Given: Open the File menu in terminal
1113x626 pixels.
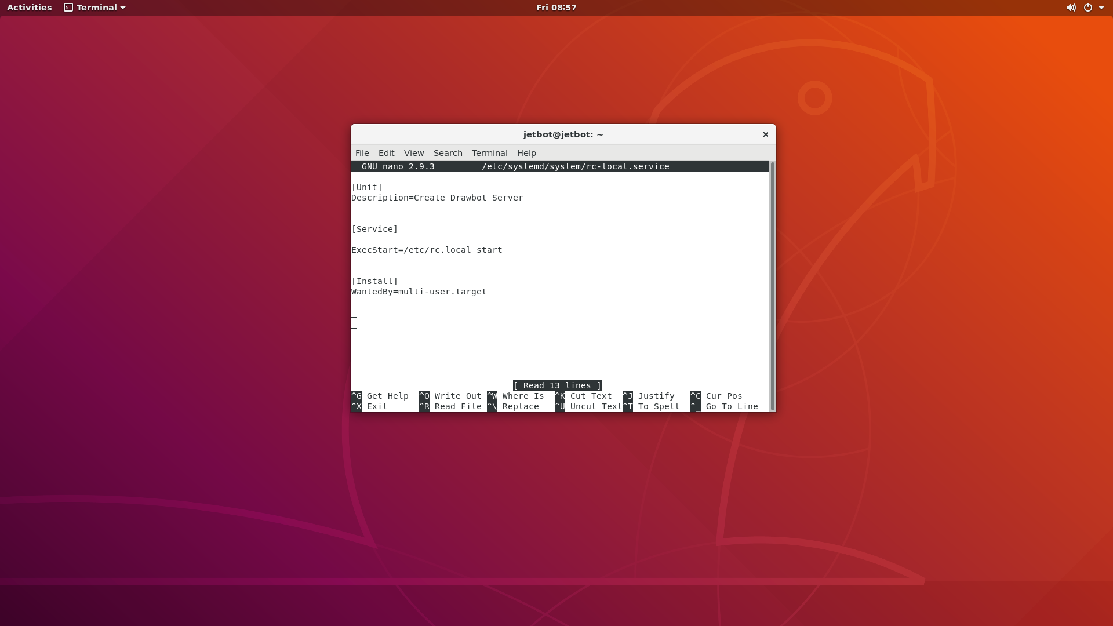Looking at the screenshot, I should pyautogui.click(x=362, y=153).
